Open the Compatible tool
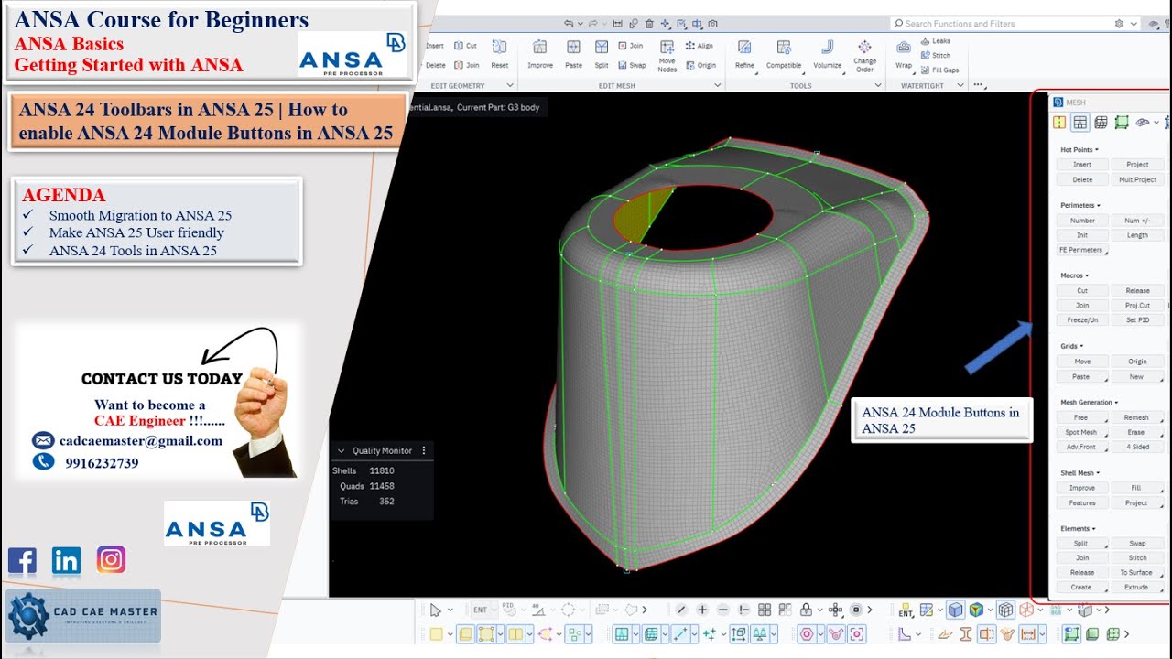Viewport: 1172px width, 659px height. click(784, 54)
